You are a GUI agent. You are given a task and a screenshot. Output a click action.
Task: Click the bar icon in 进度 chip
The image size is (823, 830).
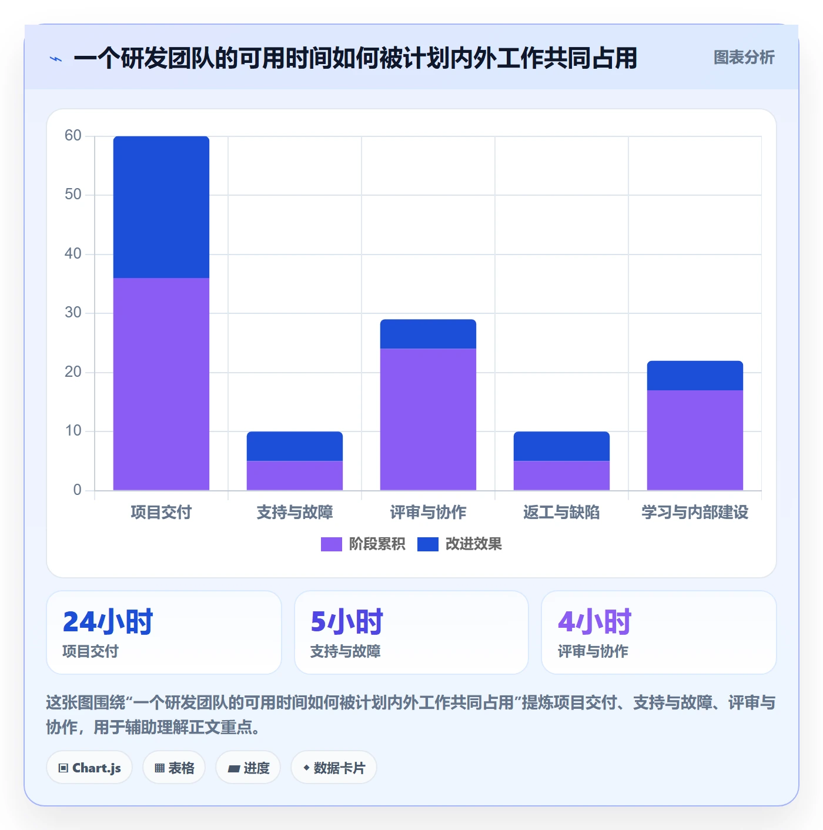click(233, 769)
